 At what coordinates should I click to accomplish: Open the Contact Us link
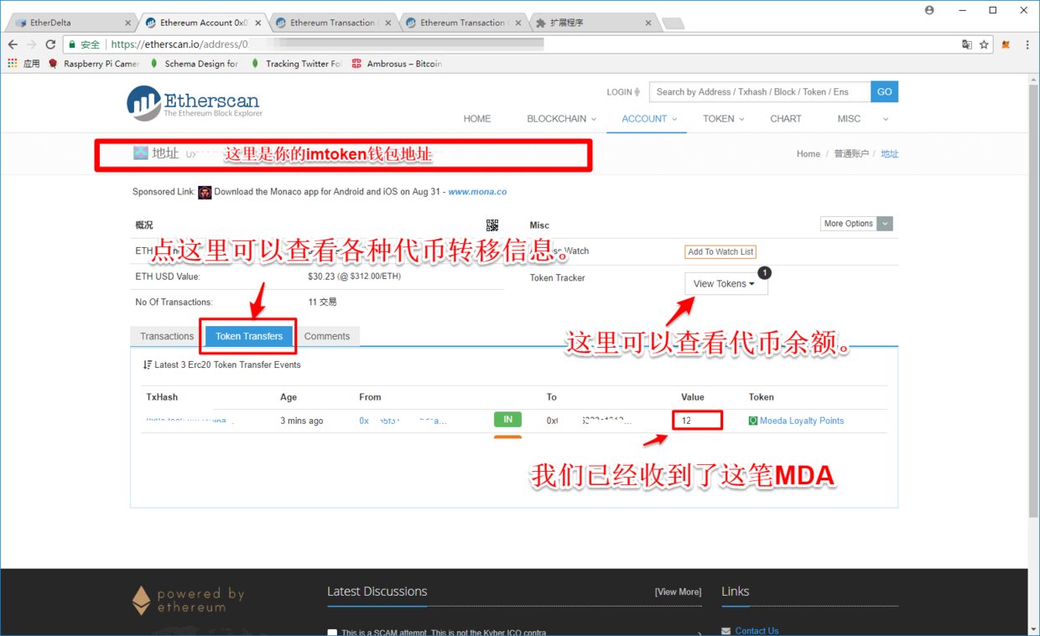point(757,631)
